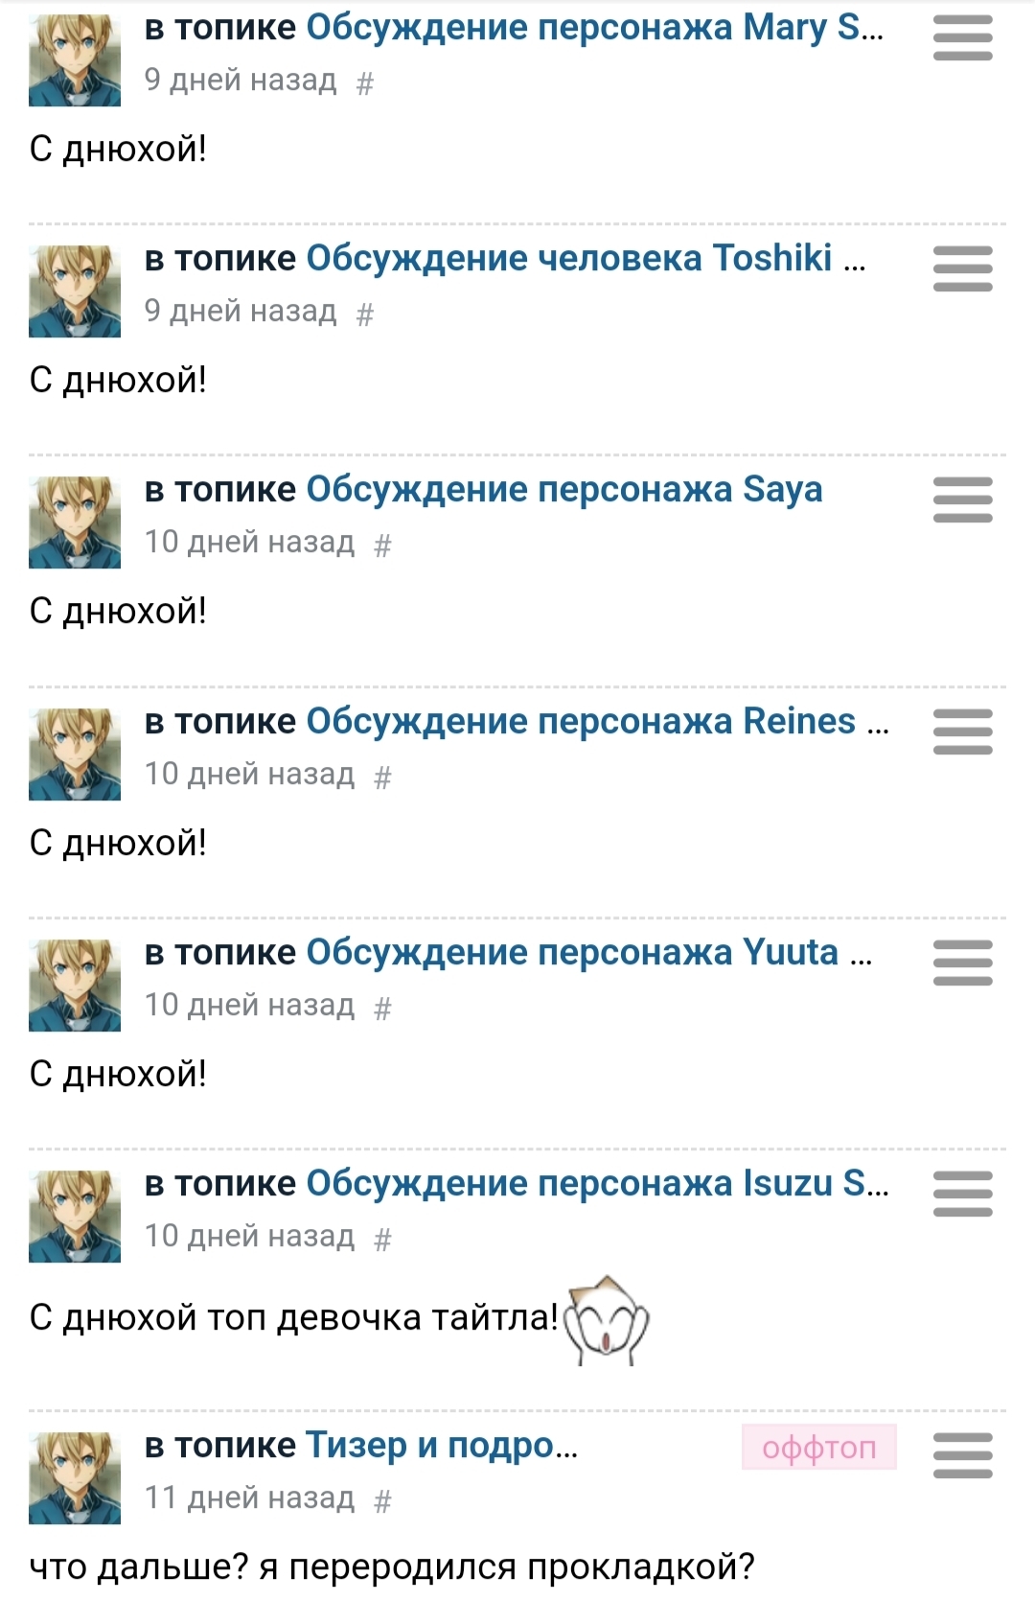This screenshot has height=1624, width=1035.
Task: Click avatar on the Saya comment
Action: pos(75,522)
